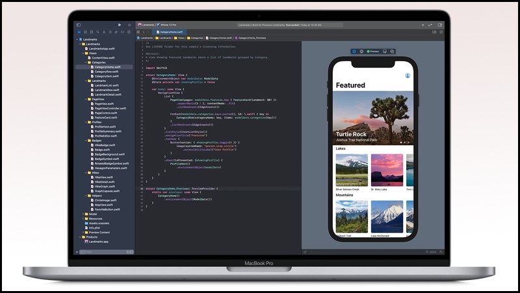Open LandmarksApp.swift in navigator

pyautogui.click(x=99, y=48)
